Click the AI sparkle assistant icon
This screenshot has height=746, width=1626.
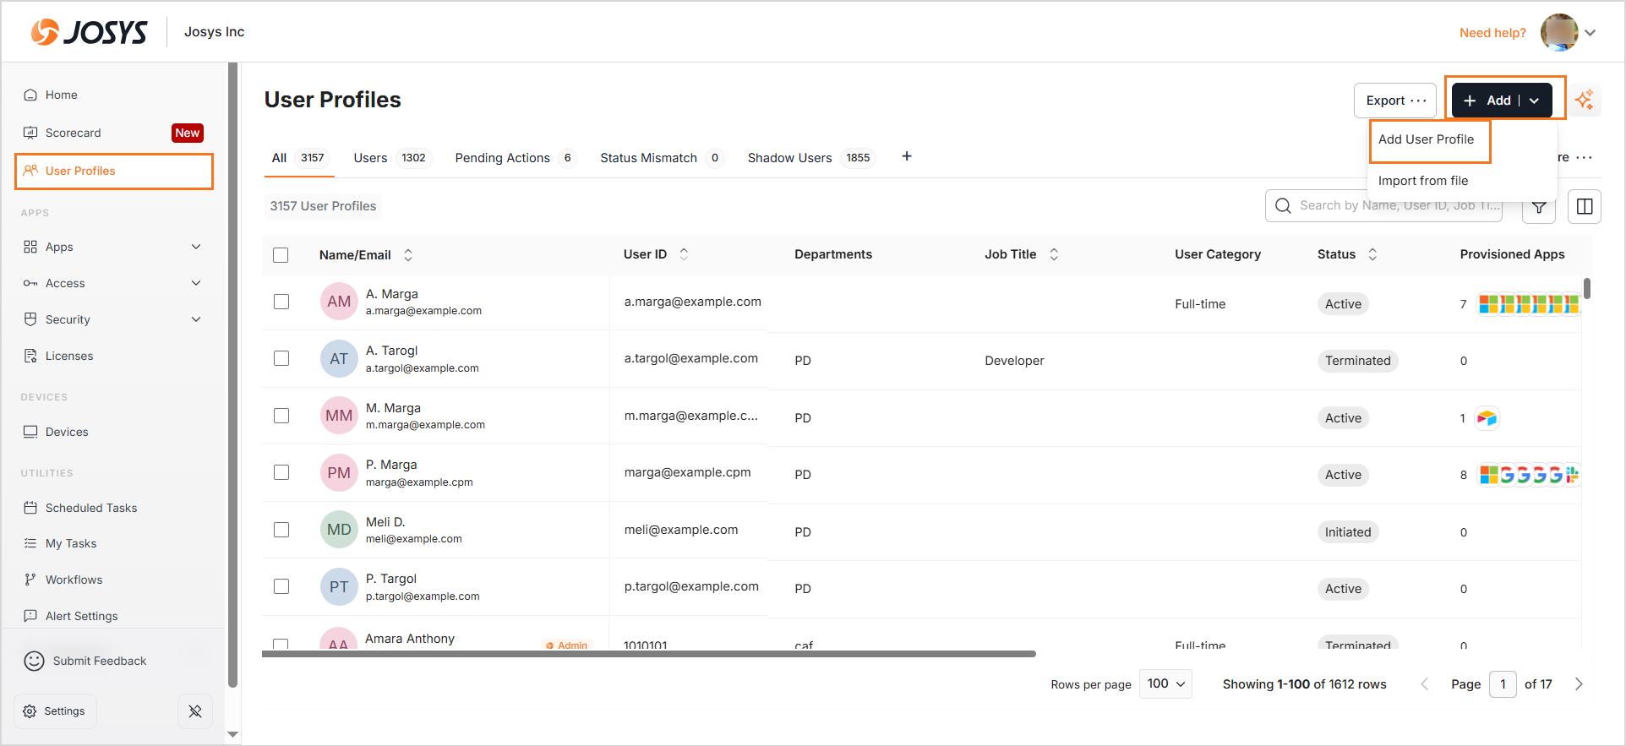coord(1585,100)
